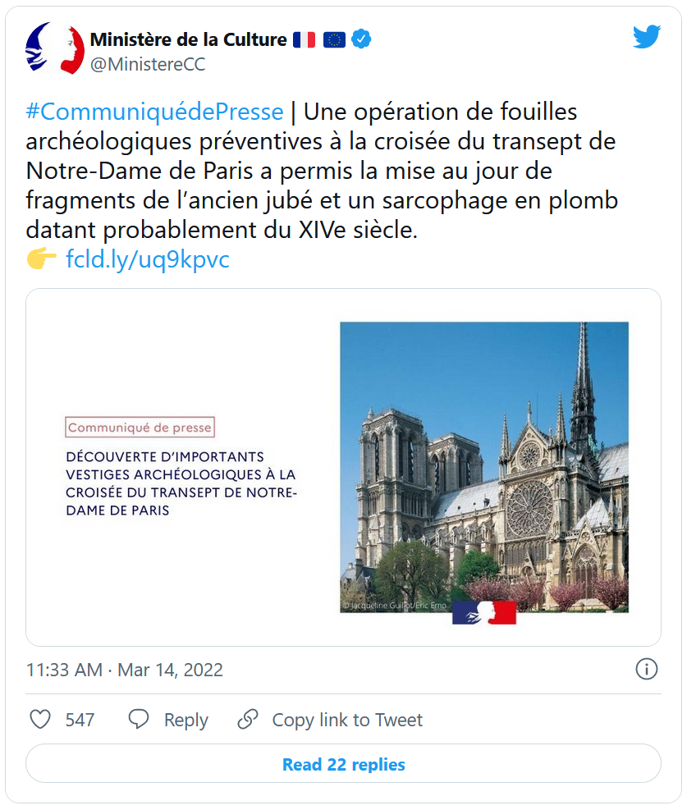Like the tweet with heart icon

click(40, 720)
